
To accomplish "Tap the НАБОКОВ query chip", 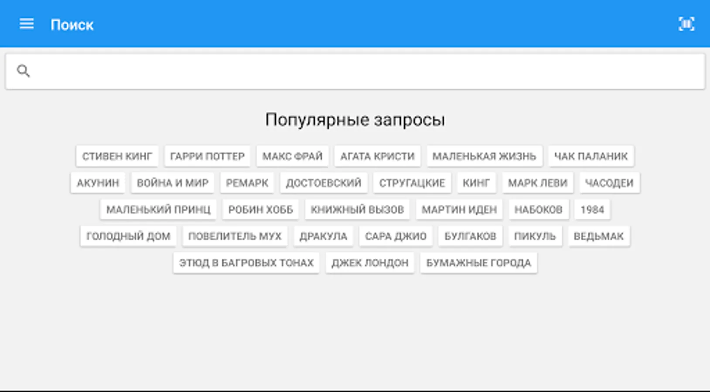I will tap(538, 210).
